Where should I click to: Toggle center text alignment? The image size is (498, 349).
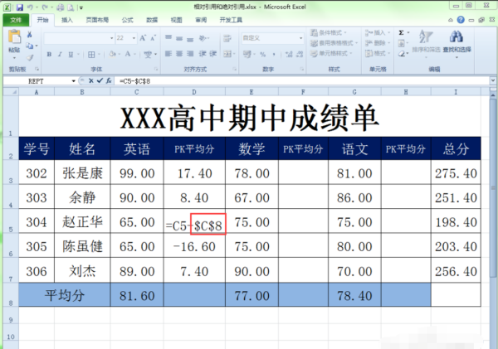(x=179, y=54)
